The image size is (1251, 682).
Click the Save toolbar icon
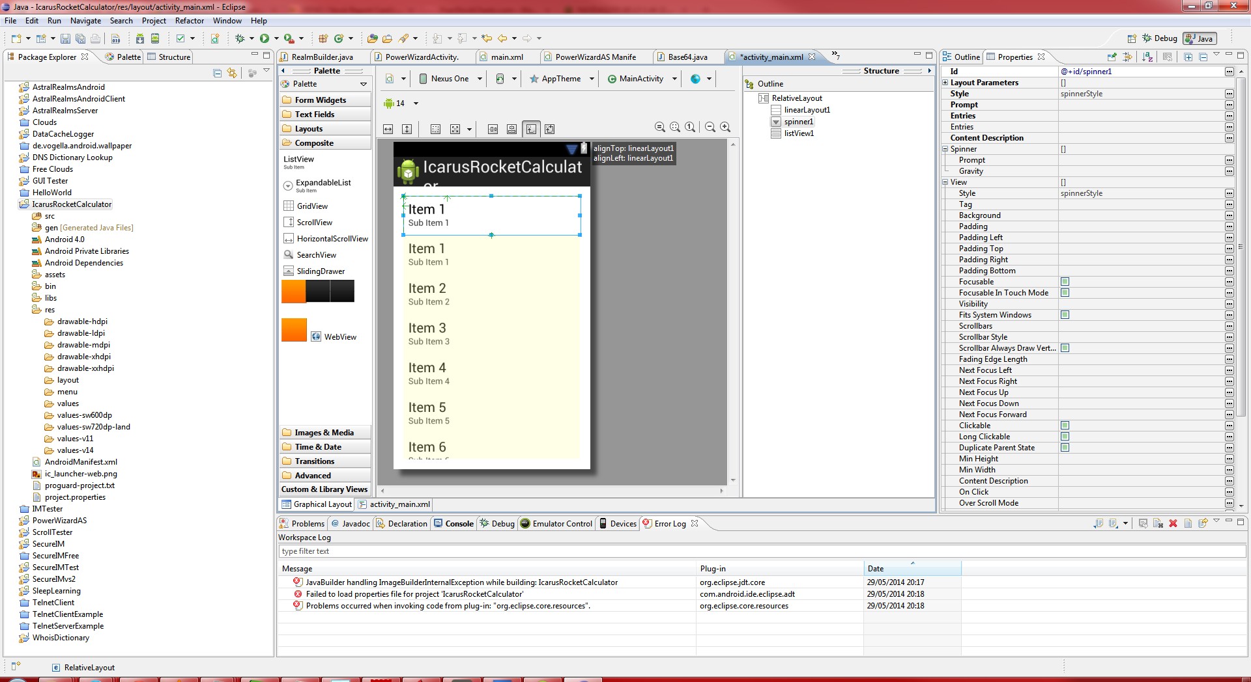point(65,39)
